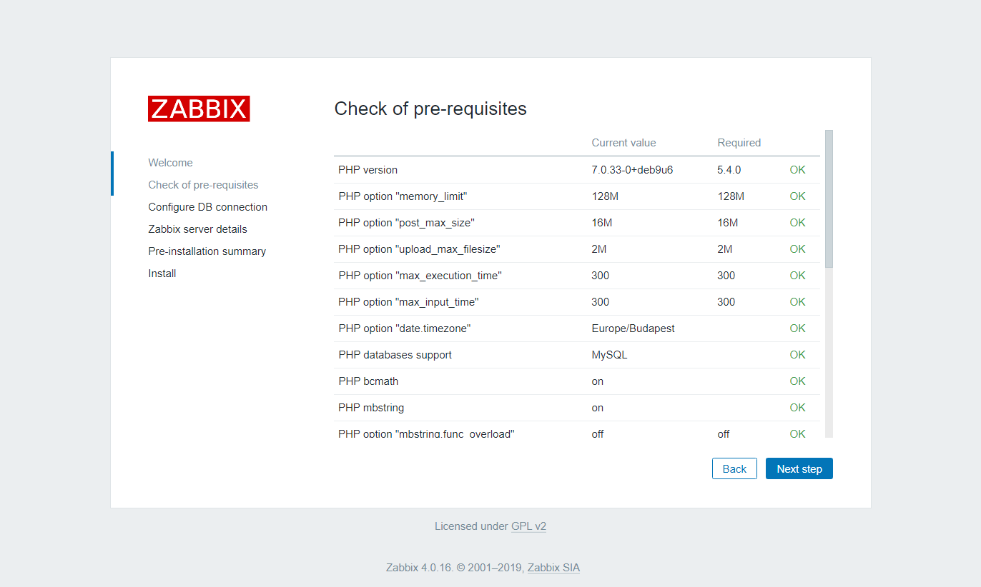Select Check of pre-requisites sidebar step
The width and height of the screenshot is (981, 587).
[x=203, y=185]
